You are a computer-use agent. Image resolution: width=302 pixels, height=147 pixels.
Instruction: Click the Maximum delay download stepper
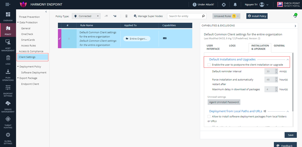[x=276, y=89]
